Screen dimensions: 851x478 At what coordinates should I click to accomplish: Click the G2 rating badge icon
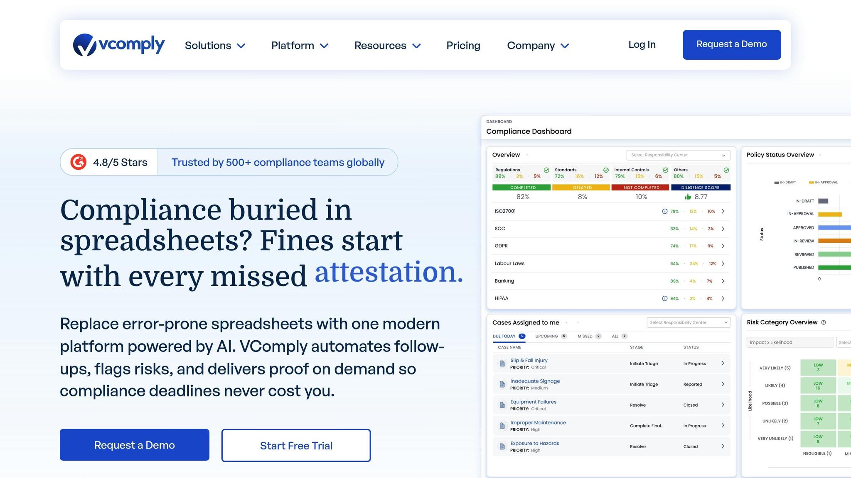point(79,162)
